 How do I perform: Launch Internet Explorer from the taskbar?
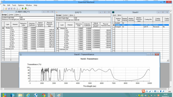coord(28,95)
